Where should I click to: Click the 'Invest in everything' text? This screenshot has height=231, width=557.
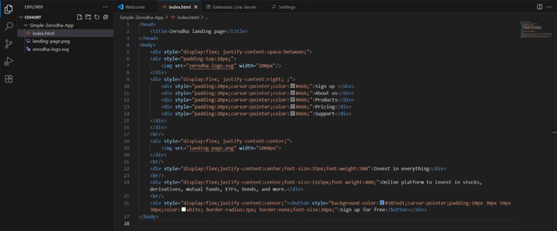coord(401,168)
